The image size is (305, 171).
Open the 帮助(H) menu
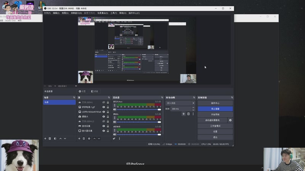[123, 13]
